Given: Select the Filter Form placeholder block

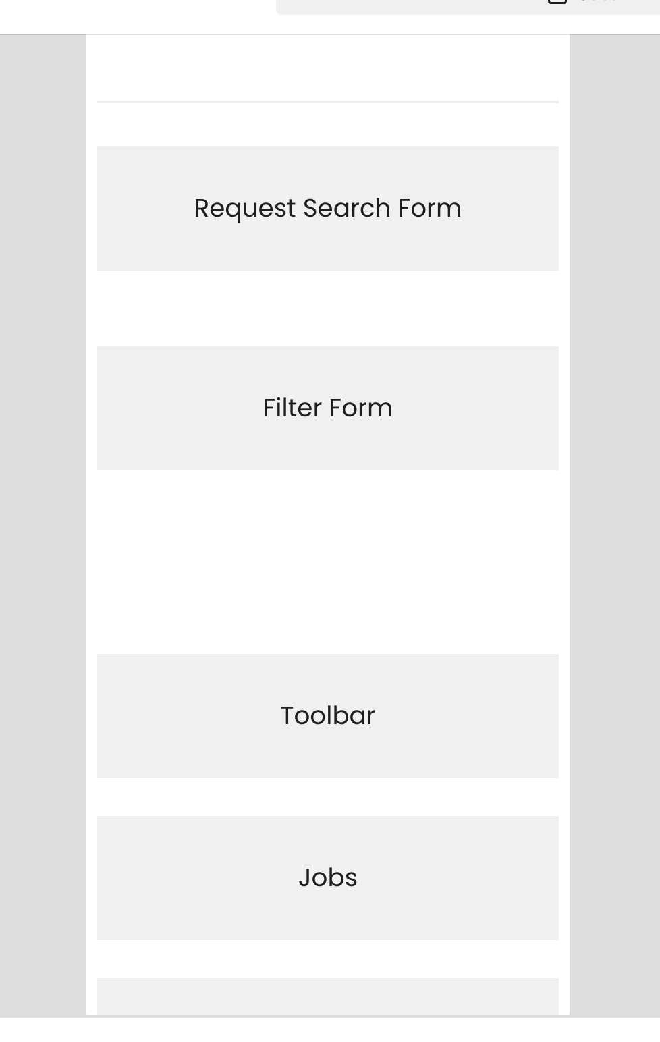Looking at the screenshot, I should pyautogui.click(x=327, y=408).
